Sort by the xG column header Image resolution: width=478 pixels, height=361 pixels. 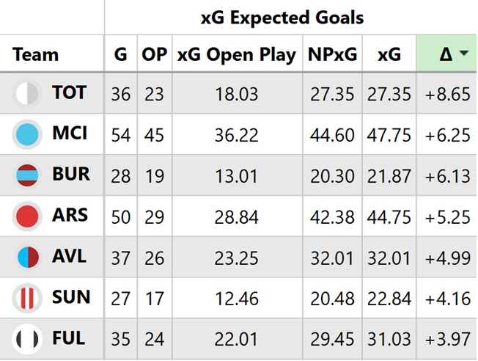[389, 54]
